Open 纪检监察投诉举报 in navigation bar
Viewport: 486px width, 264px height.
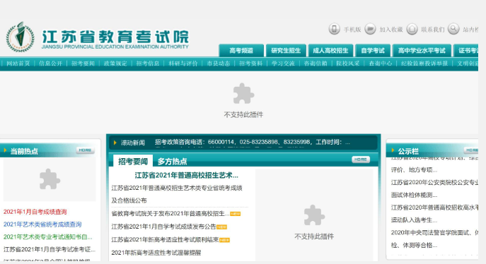[424, 64]
